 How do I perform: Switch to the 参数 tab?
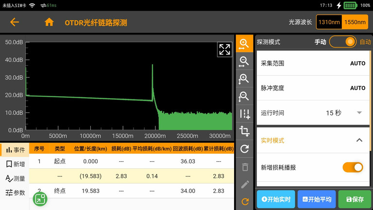15,193
